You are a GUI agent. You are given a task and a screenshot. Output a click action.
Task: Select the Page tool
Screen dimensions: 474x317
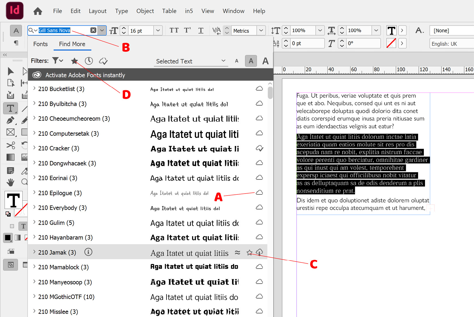click(11, 83)
